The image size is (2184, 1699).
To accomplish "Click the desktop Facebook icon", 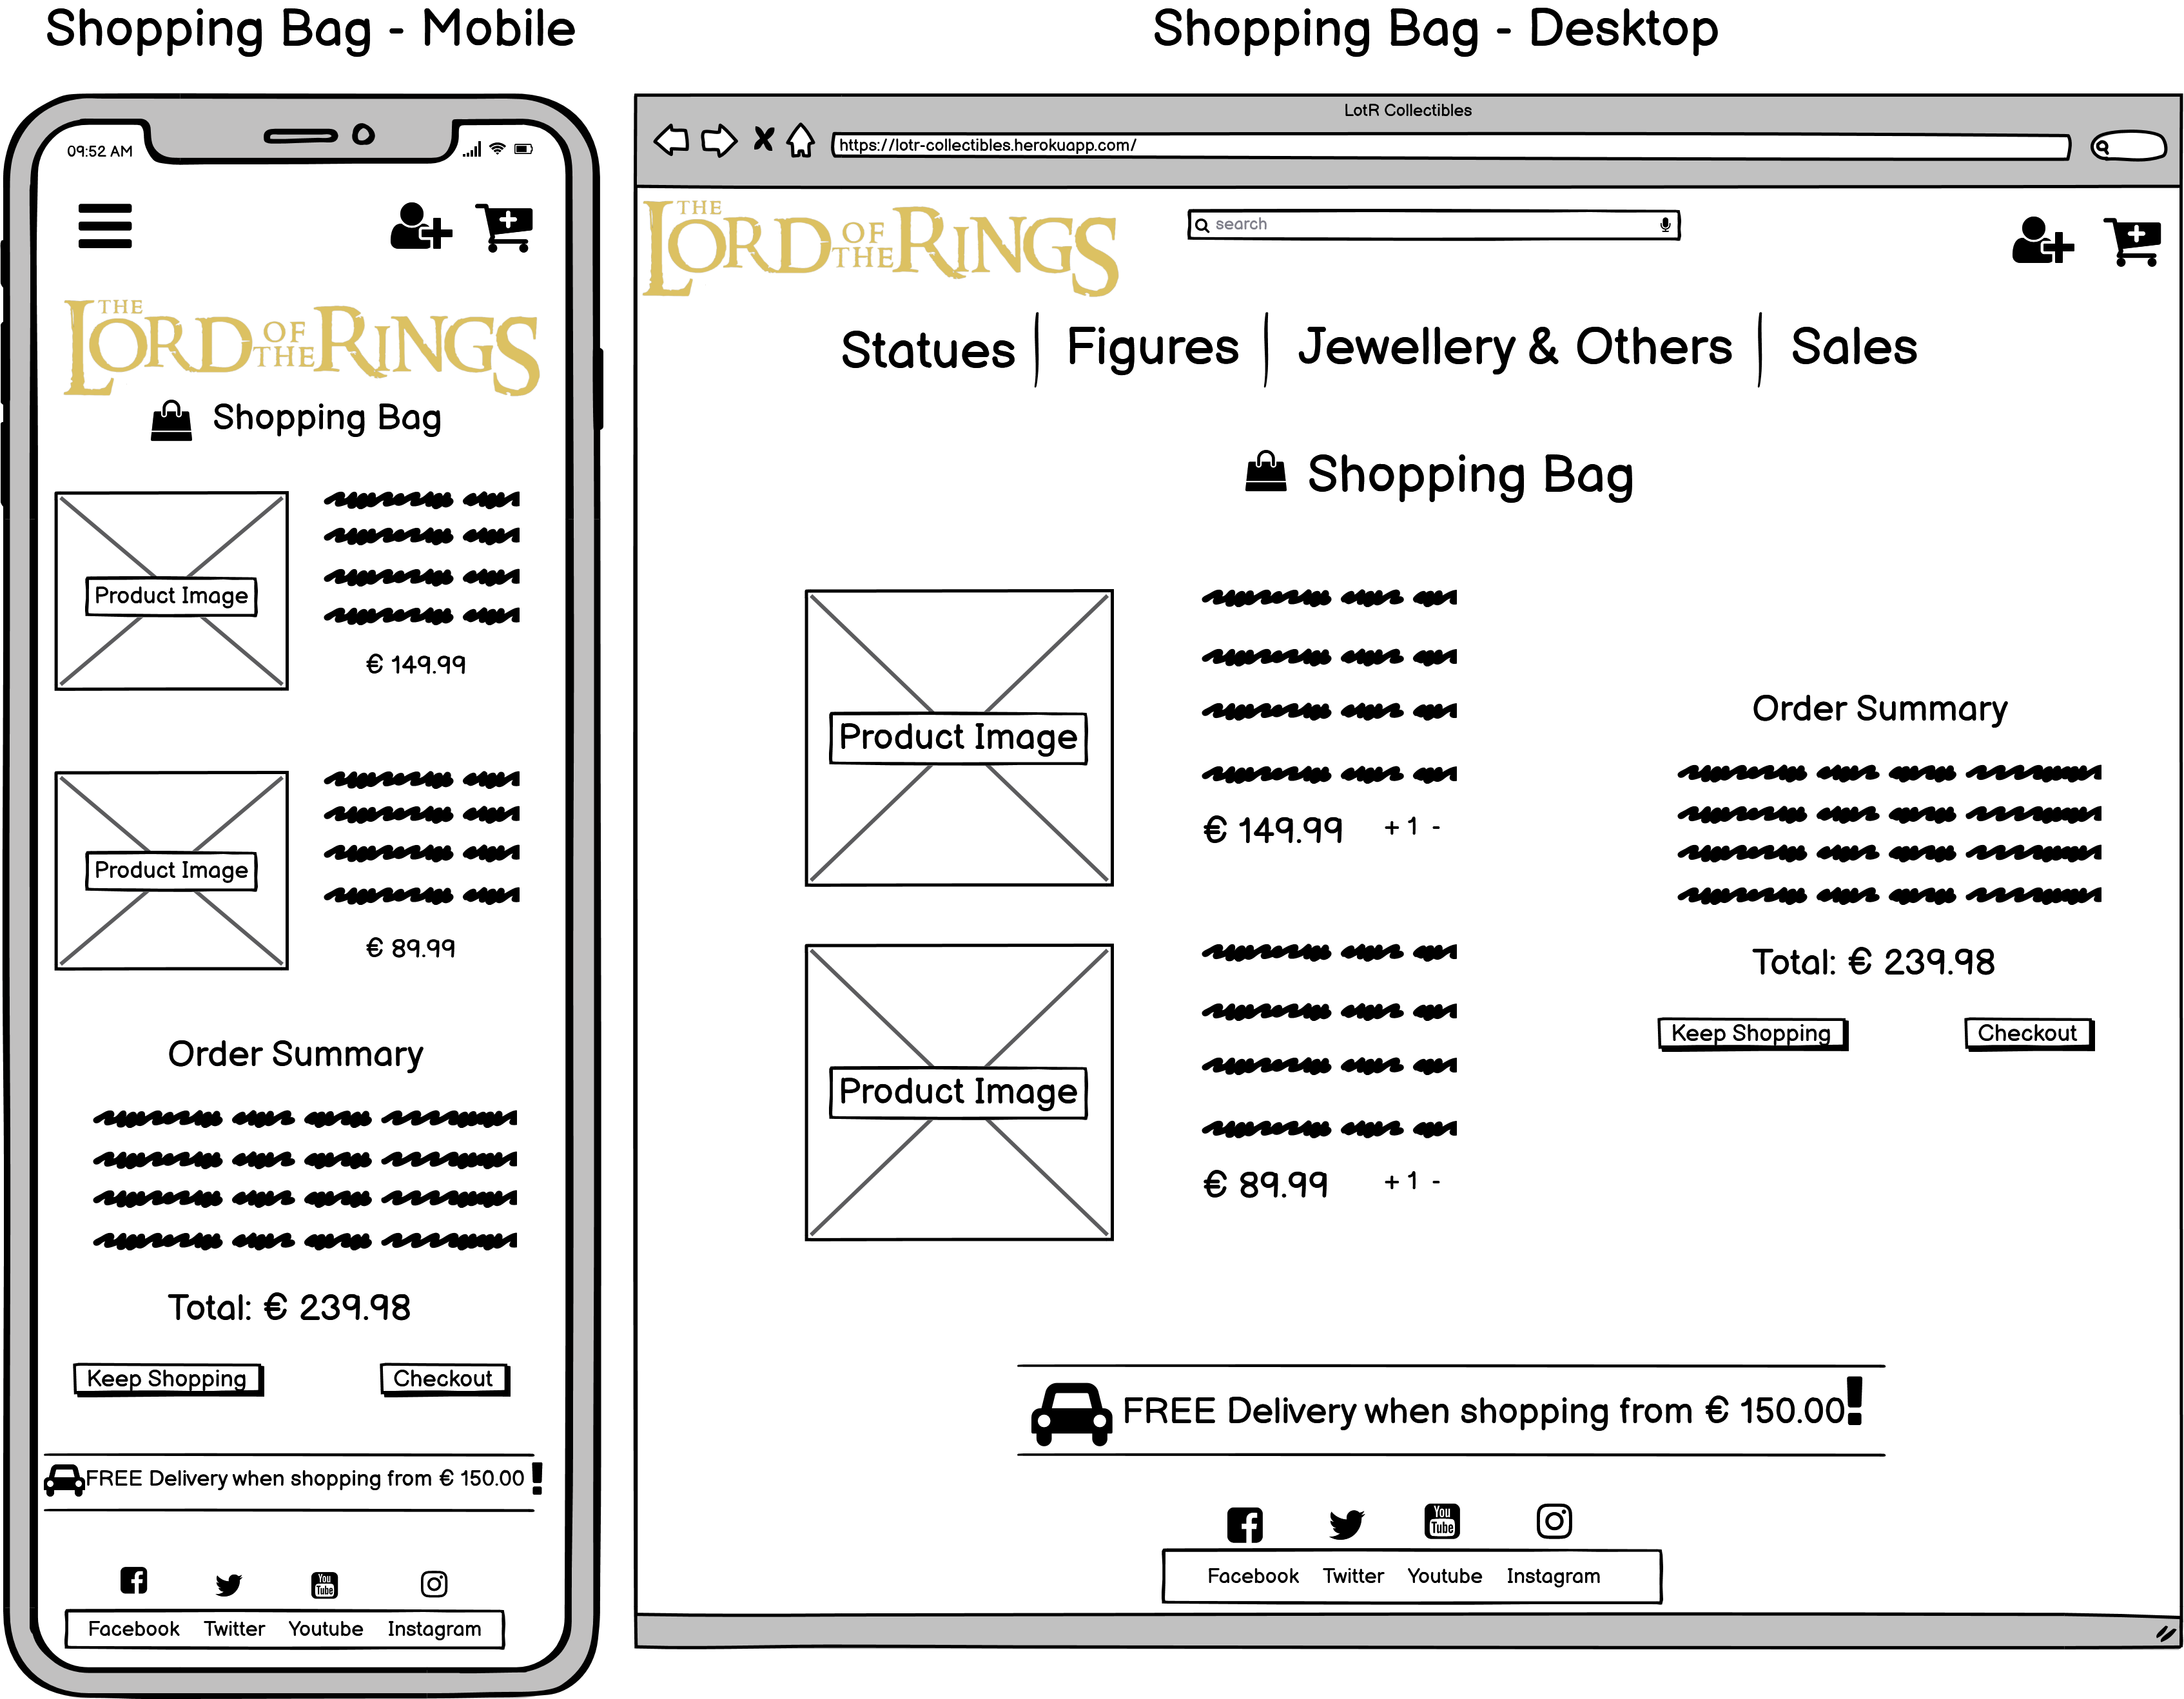I will click(x=1244, y=1524).
